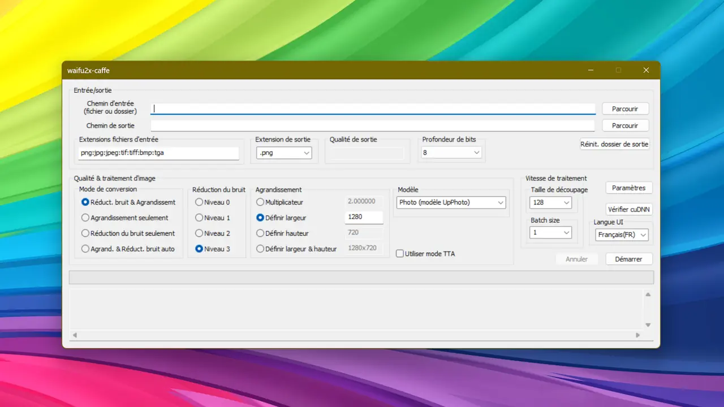The image size is (724, 407).
Task: Open the Langue UI dropdown
Action: click(x=622, y=235)
